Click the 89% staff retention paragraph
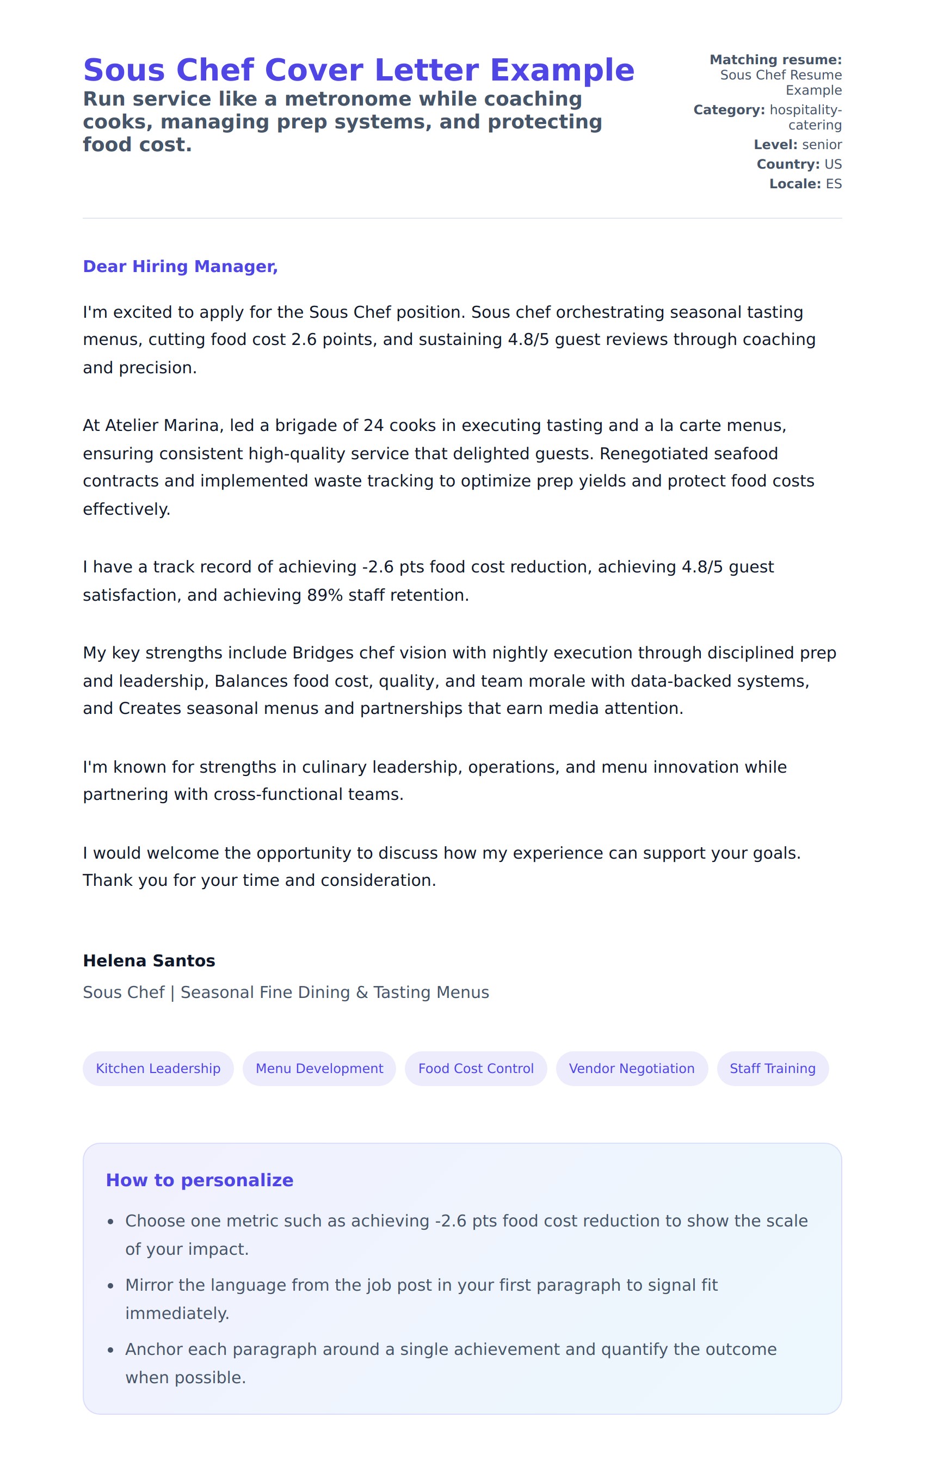 pos(428,581)
